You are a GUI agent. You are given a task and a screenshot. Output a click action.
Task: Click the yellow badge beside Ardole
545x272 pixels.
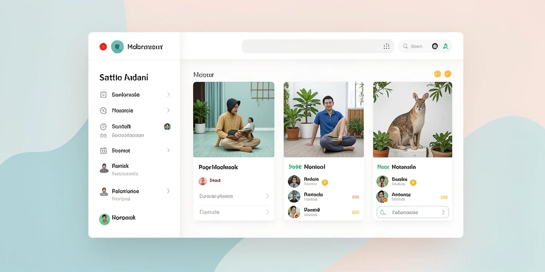point(325,183)
